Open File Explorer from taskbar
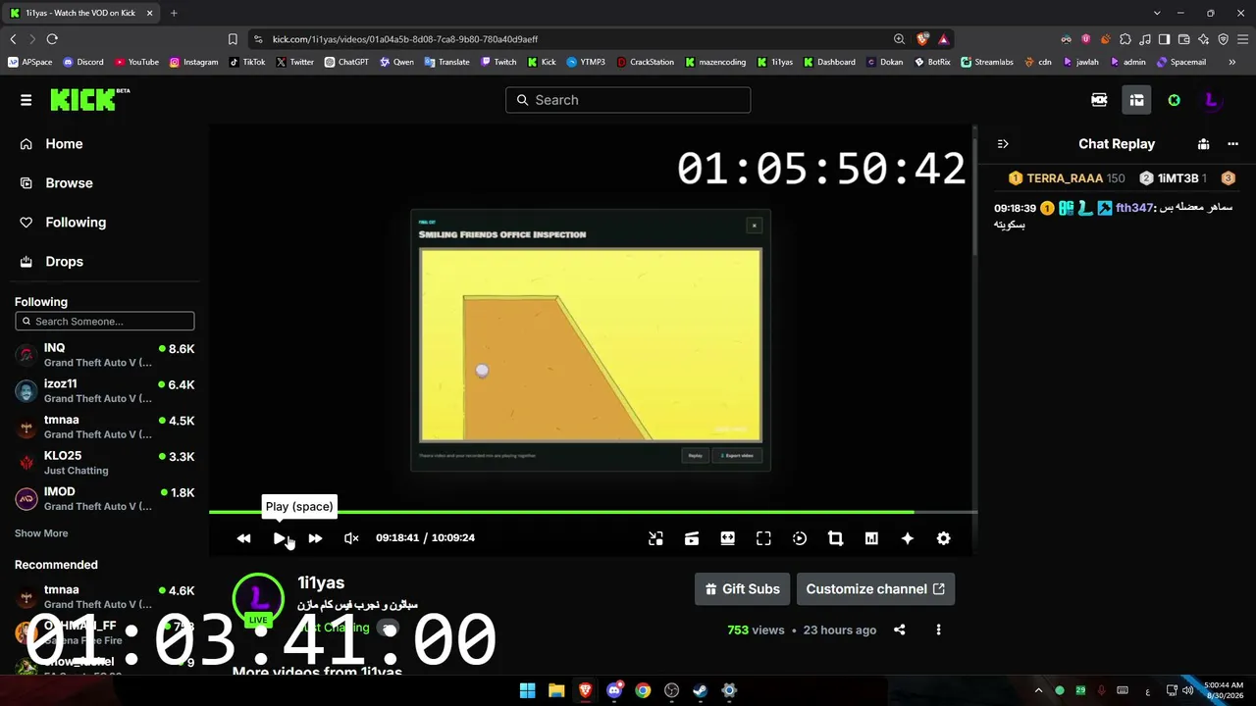This screenshot has width=1256, height=706. tap(556, 690)
